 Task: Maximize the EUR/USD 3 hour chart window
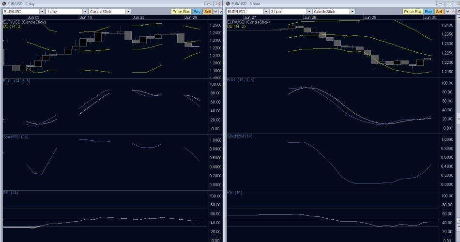(x=449, y=4)
